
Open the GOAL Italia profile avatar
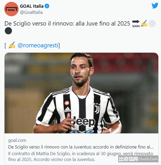[x=11, y=9]
